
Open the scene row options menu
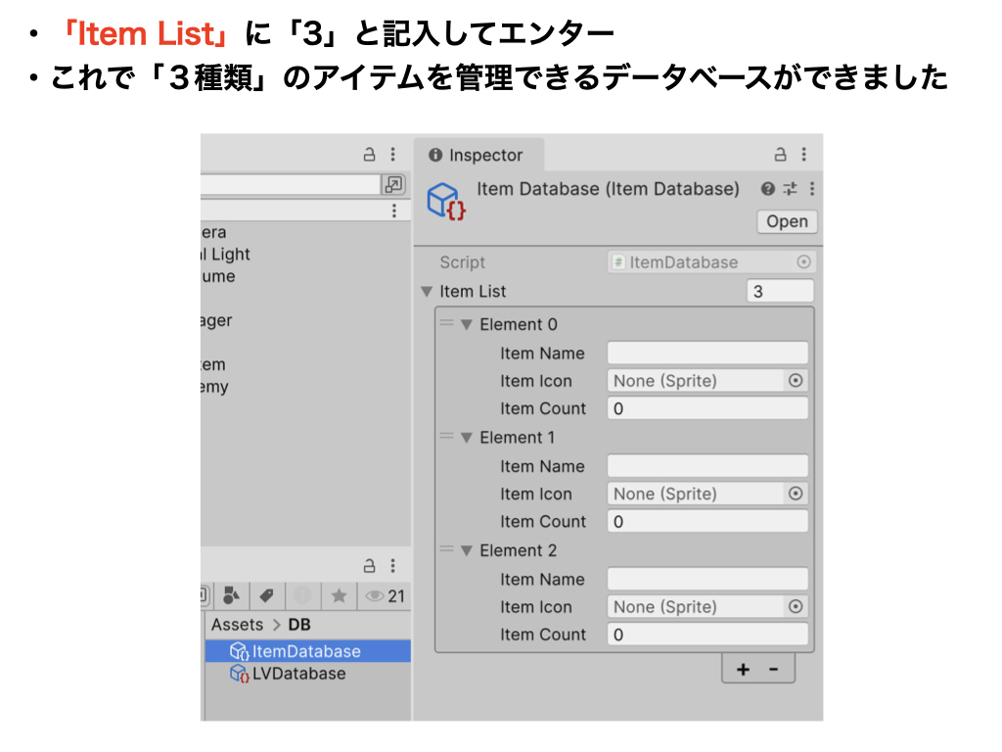[394, 211]
